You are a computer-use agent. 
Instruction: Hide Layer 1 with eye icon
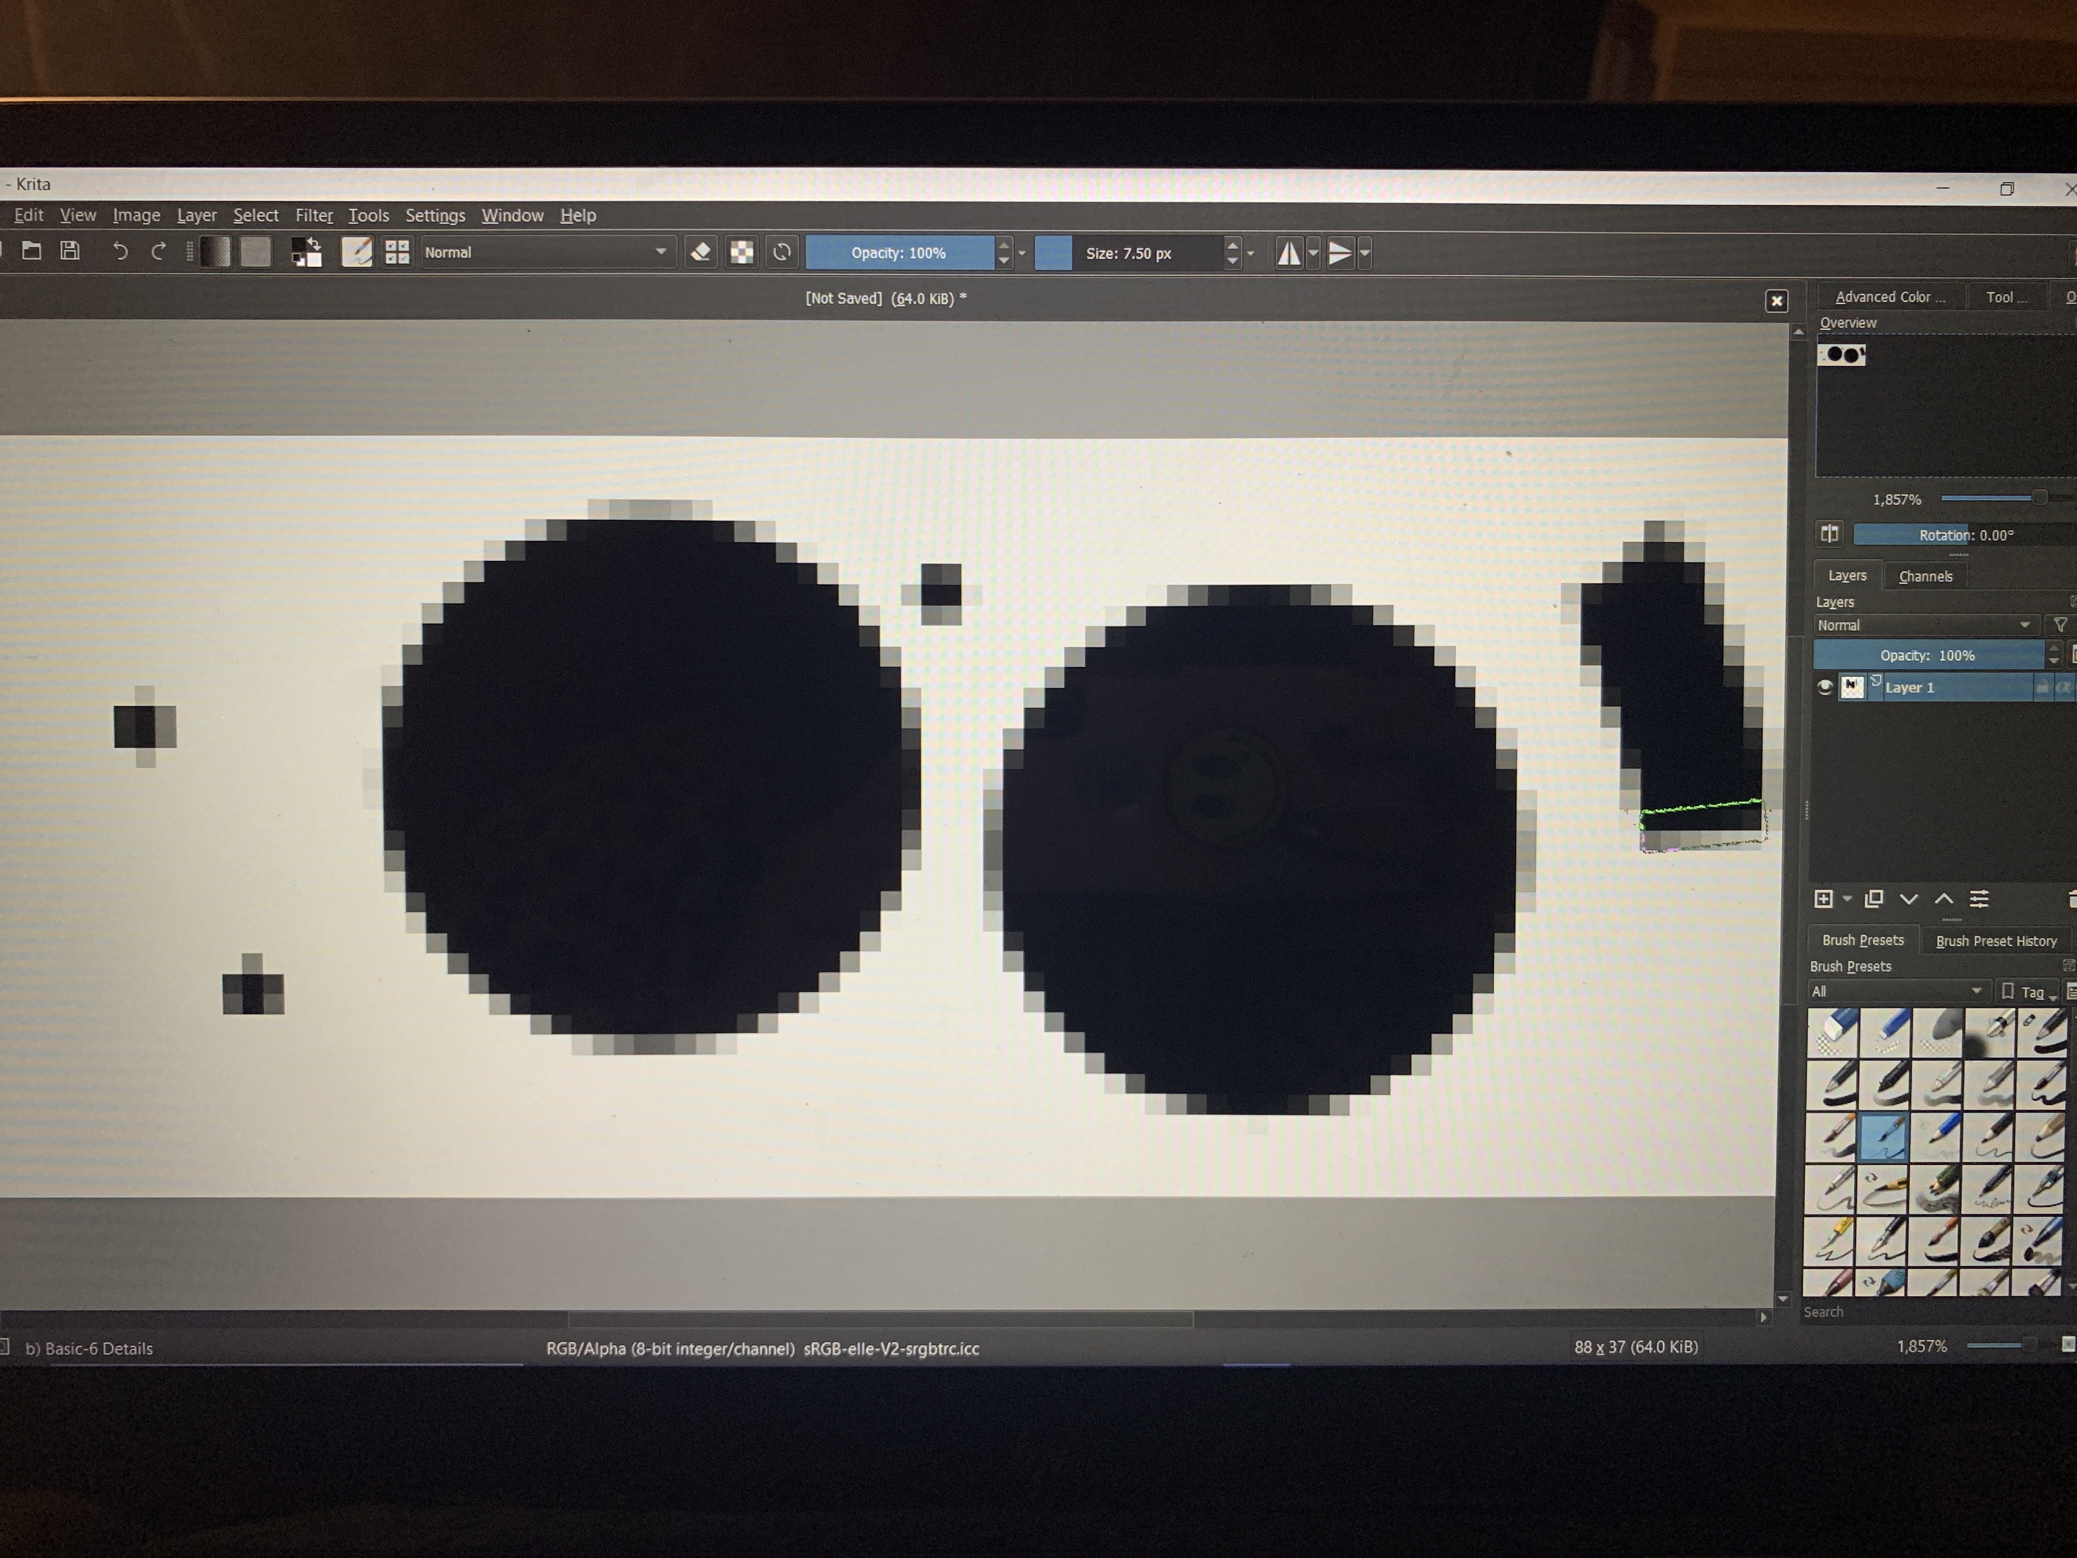click(1825, 687)
